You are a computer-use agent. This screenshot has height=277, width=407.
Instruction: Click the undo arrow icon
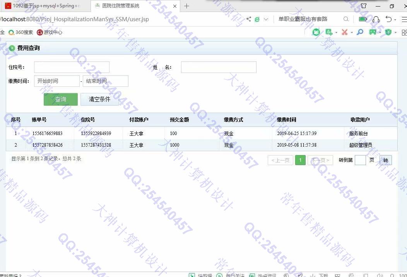point(388,19)
